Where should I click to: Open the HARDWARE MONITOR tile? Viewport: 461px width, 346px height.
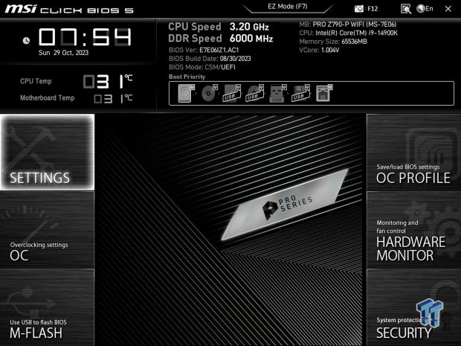click(413, 230)
